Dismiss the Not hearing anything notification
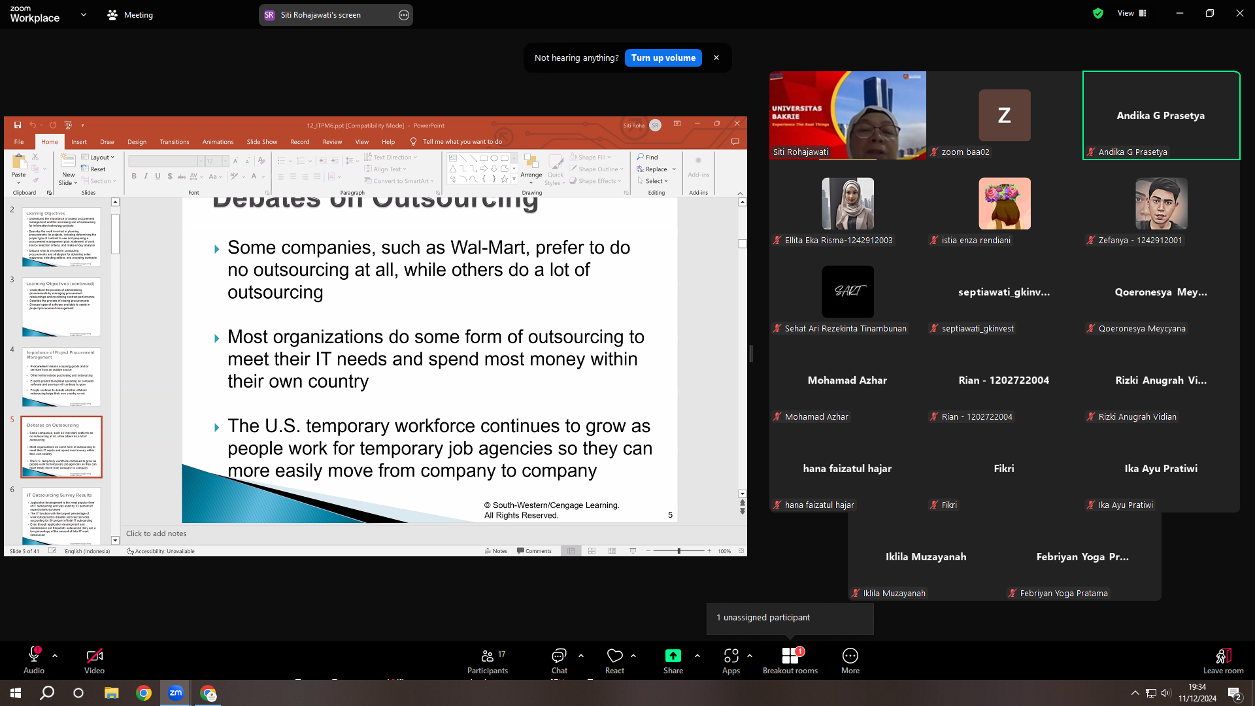Screen dimensions: 1255x706 716,58
